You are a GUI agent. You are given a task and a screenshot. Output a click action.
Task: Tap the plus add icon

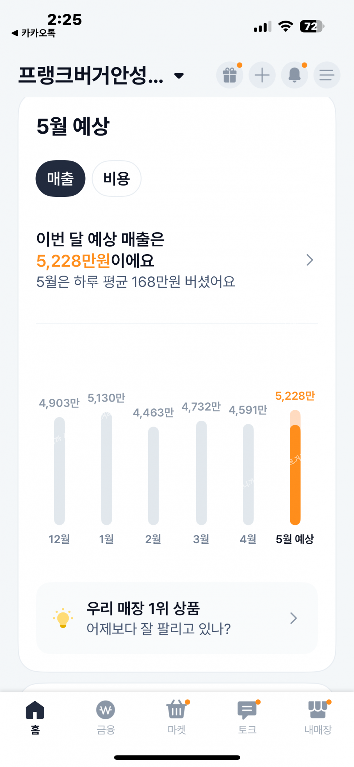262,75
